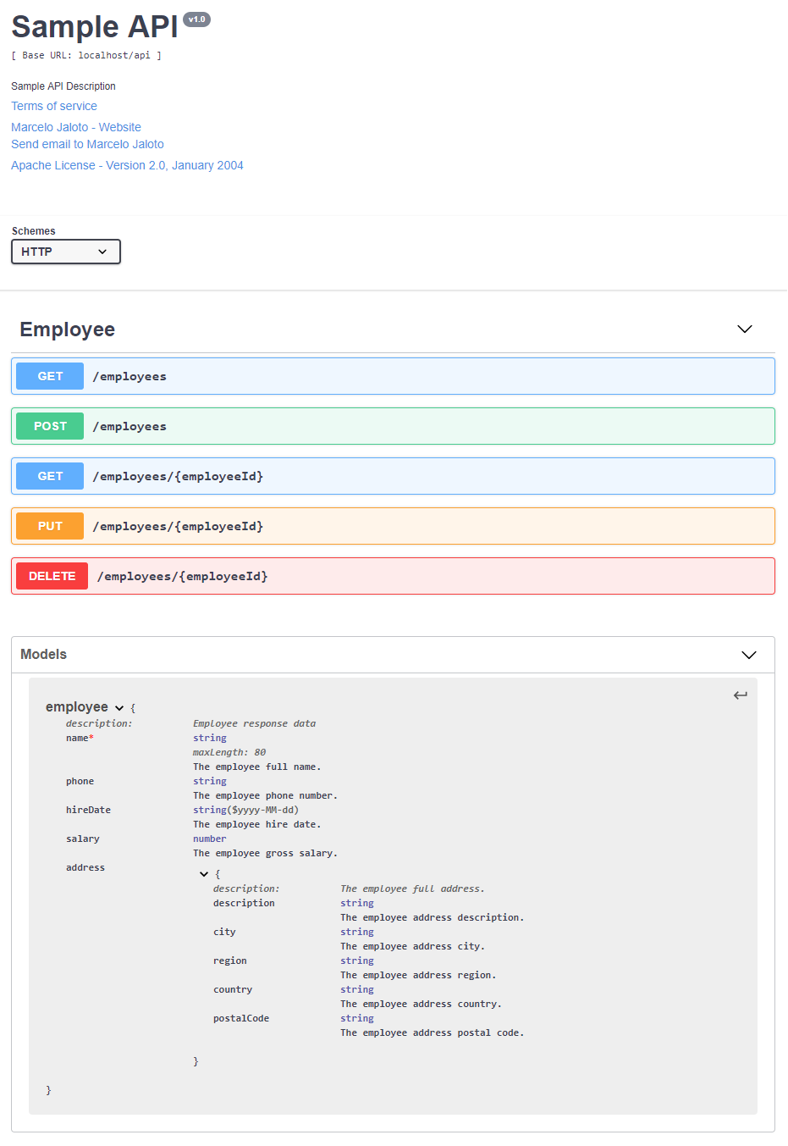Click the Employee tag heading
Image resolution: width=788 pixels, height=1146 pixels.
[68, 329]
